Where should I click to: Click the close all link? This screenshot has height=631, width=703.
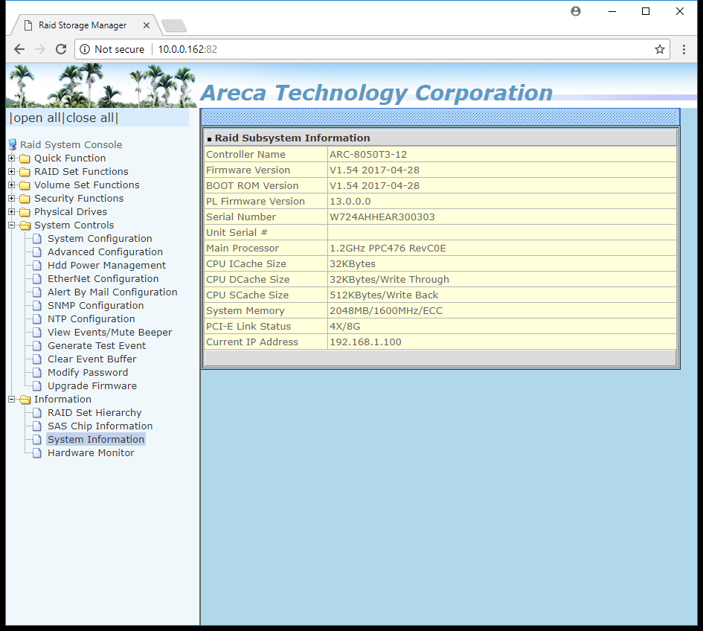90,118
